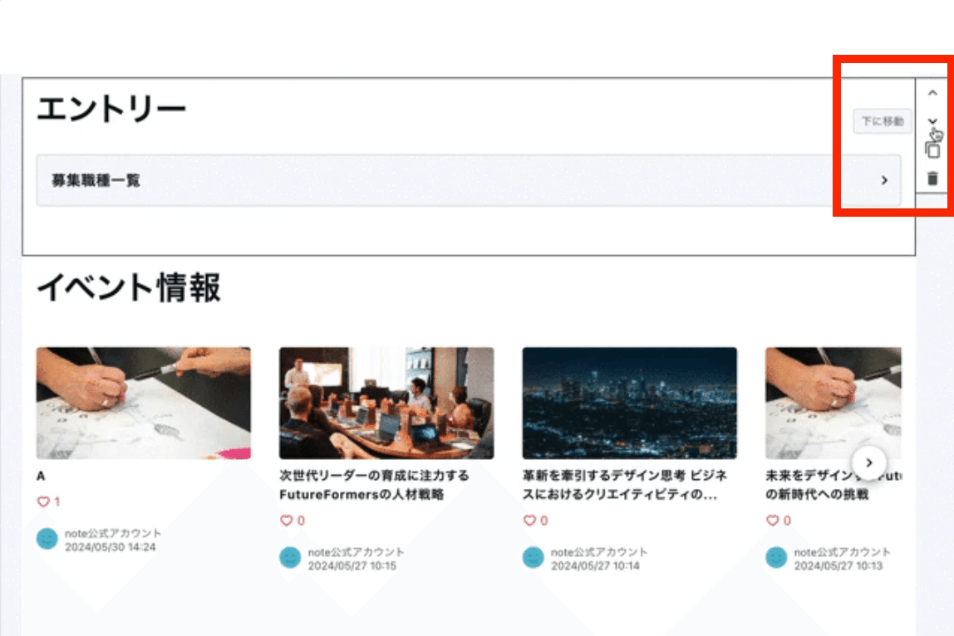
Task: Open the article titled A
Action: 41,476
